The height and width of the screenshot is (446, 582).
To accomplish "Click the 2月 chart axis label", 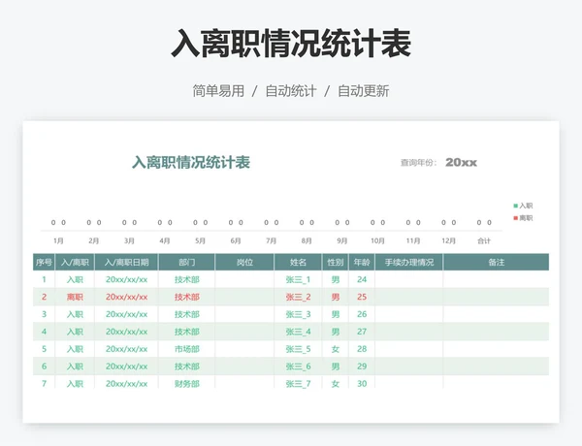I will 93,240.
